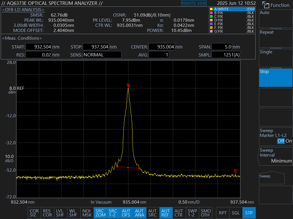Click the LVL SHF toolbar icon
Image resolution: width=293 pixels, height=219 pixels.
pos(60,213)
